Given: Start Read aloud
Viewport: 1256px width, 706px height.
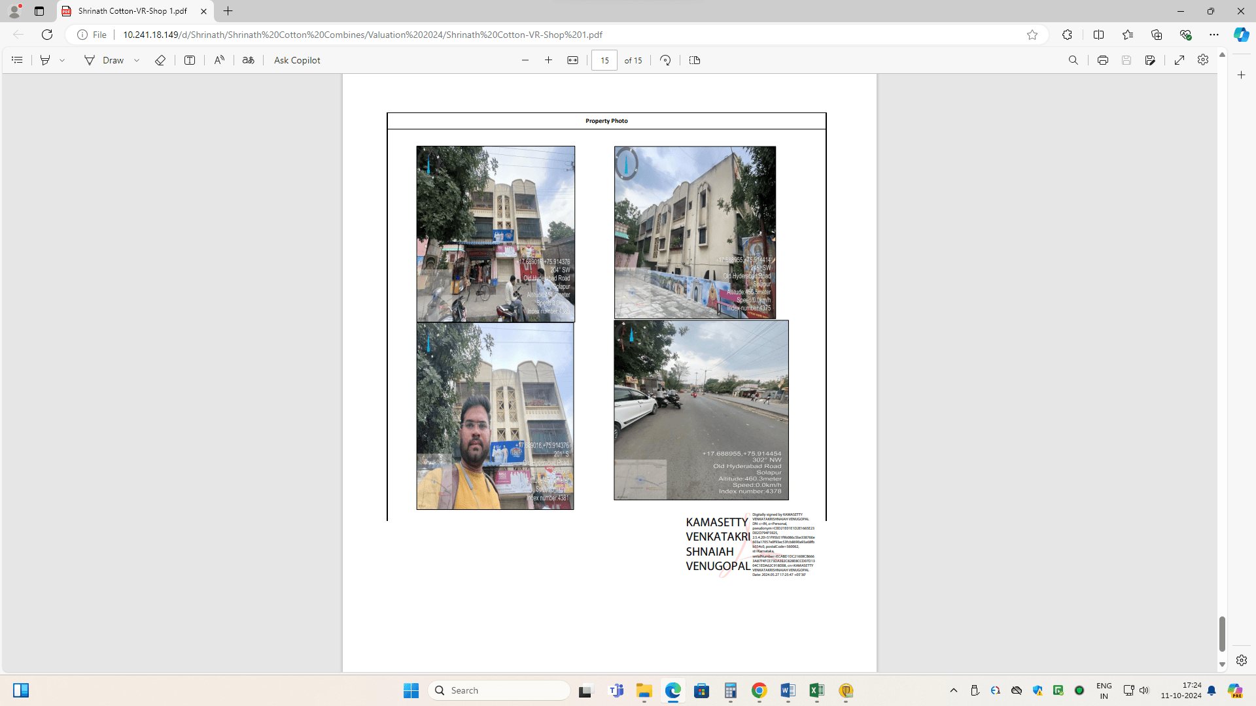Looking at the screenshot, I should tap(219, 60).
